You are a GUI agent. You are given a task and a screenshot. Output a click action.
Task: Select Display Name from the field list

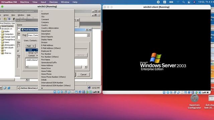tap(47, 39)
